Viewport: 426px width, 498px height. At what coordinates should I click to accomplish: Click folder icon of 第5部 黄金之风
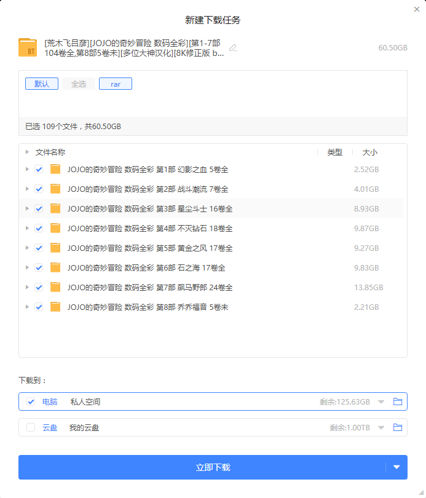(55, 248)
